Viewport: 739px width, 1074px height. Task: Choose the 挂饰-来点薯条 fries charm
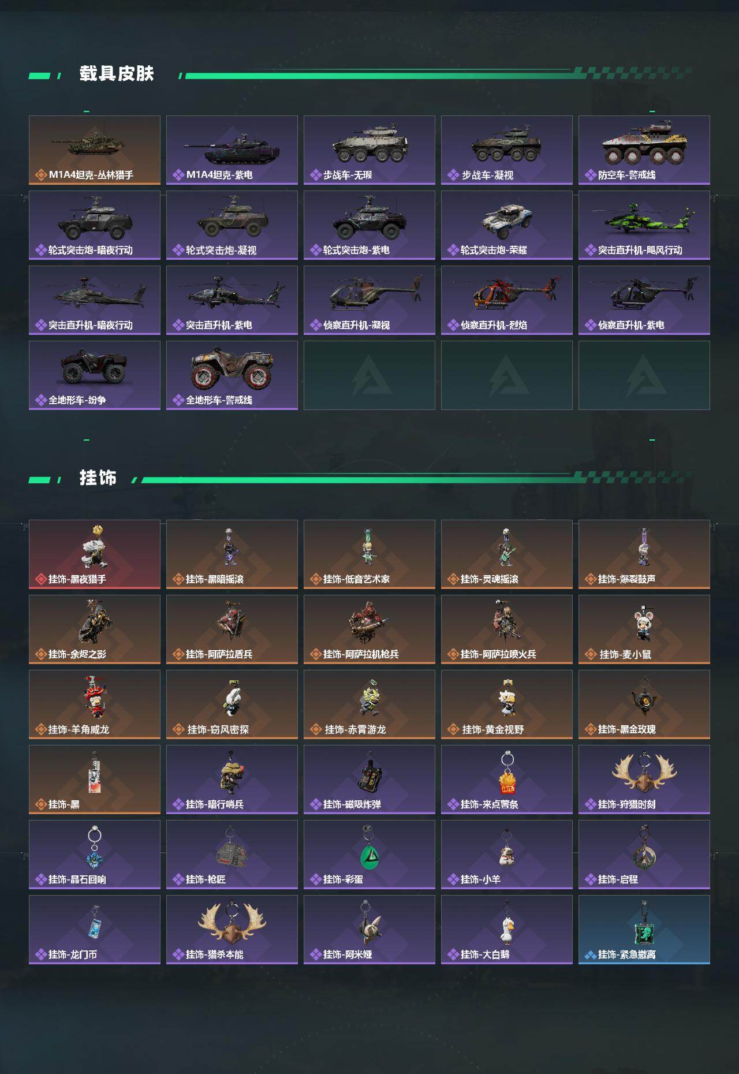click(x=507, y=780)
